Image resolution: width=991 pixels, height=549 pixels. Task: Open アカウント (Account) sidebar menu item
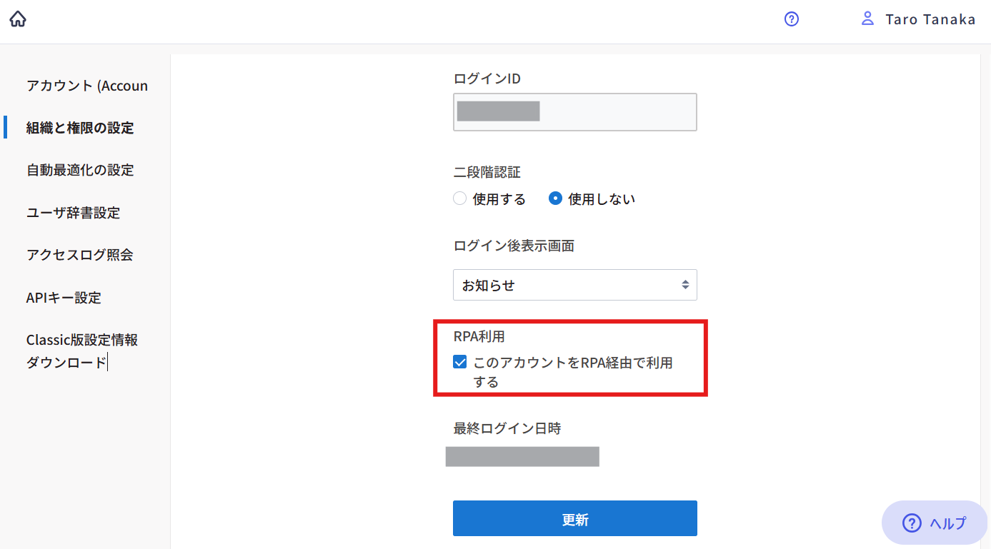87,86
